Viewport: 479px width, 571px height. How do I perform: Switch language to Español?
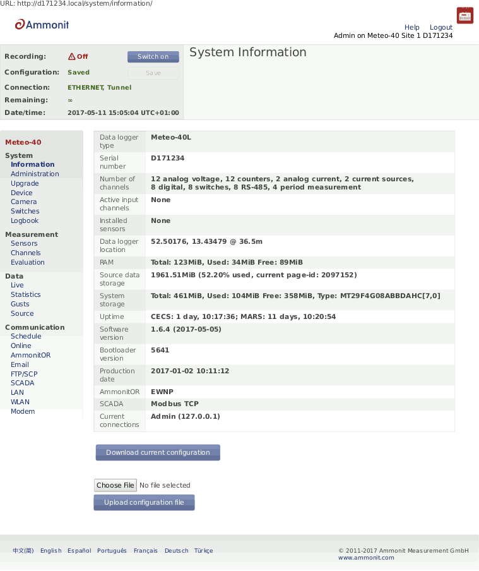(80, 550)
